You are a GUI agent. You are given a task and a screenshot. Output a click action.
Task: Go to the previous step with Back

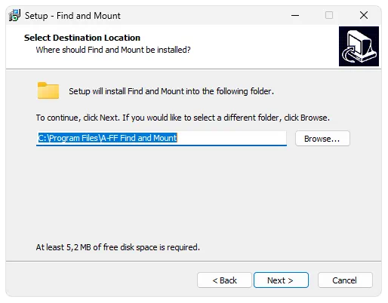click(224, 280)
